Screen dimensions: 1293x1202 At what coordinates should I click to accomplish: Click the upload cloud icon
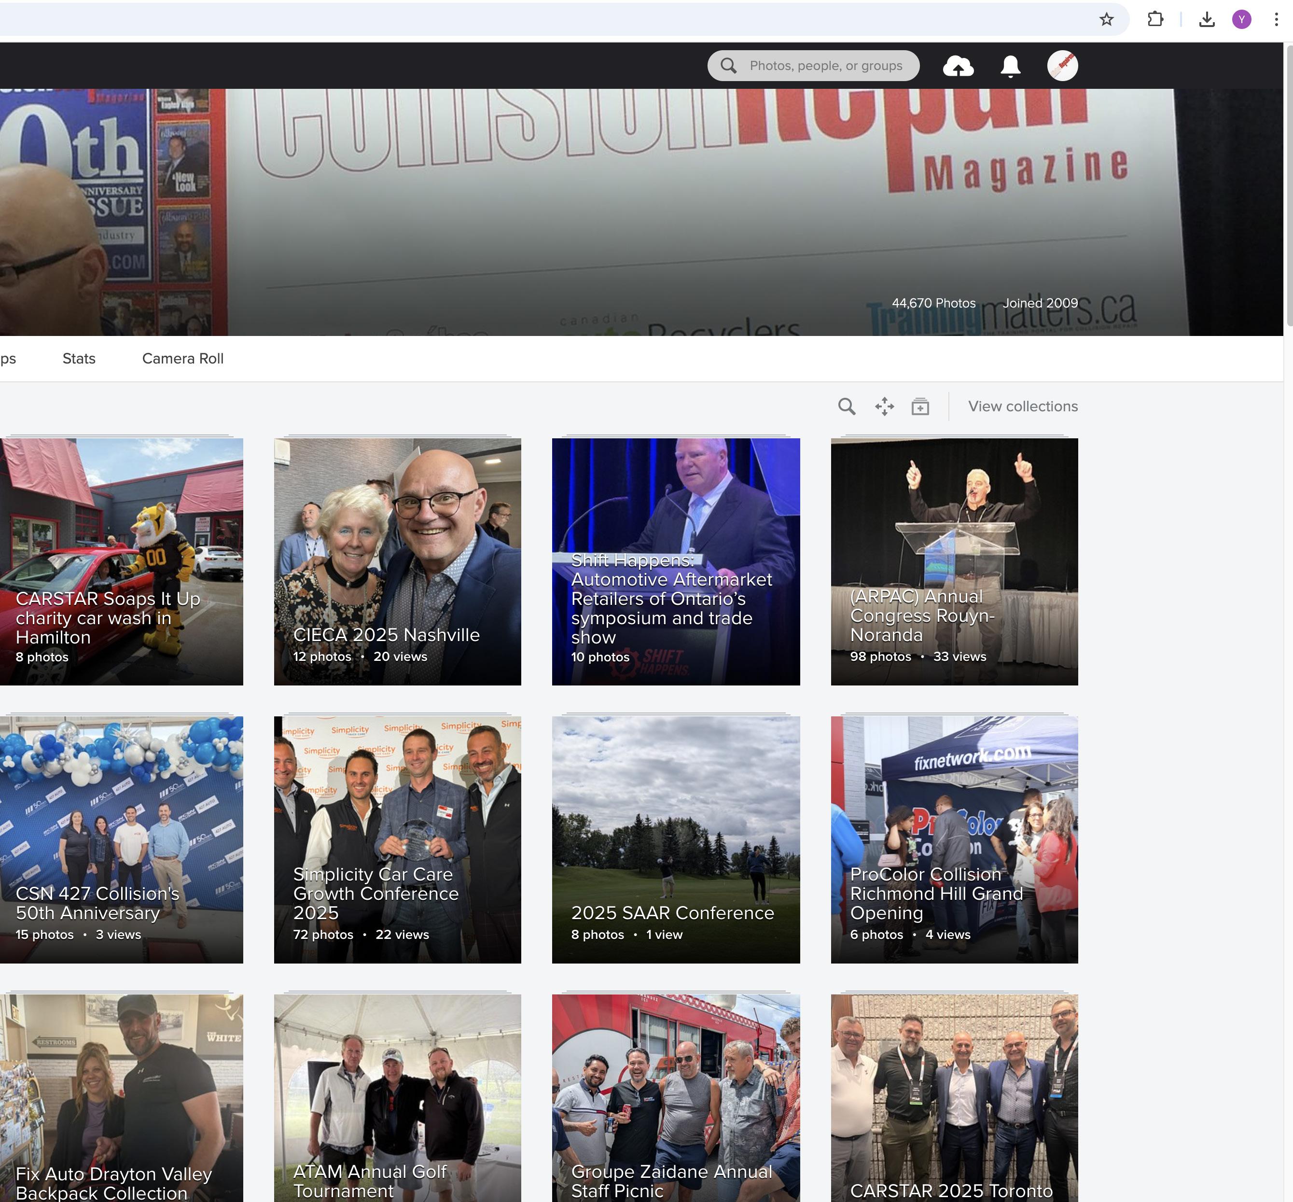(958, 66)
